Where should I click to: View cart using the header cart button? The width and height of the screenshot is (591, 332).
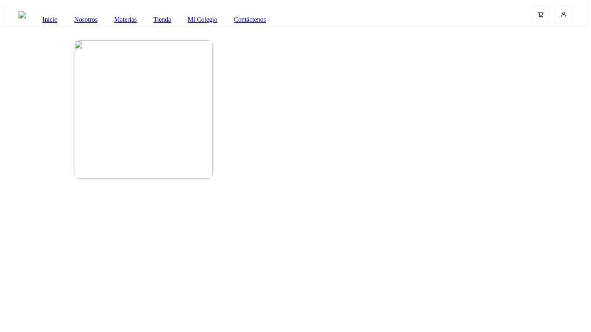point(540,14)
